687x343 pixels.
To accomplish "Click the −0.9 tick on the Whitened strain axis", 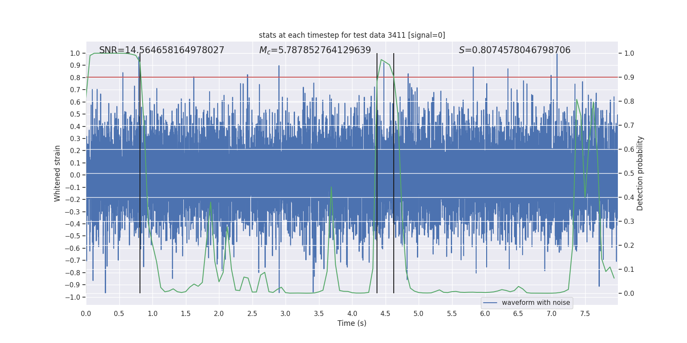I will tap(72, 285).
